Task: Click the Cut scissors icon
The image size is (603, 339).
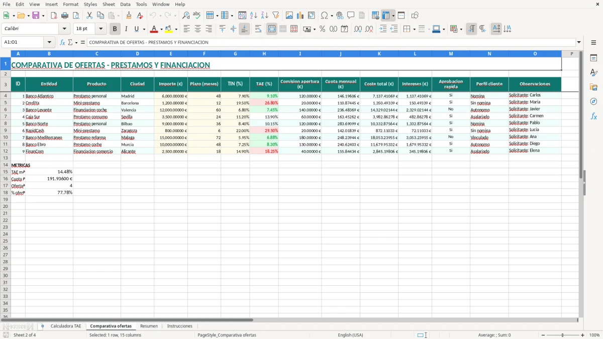Action: pyautogui.click(x=89, y=16)
